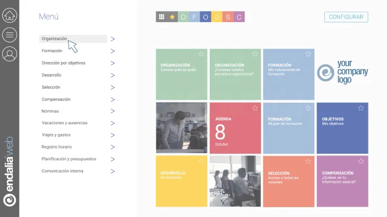The width and height of the screenshot is (387, 217).
Task: Select the orange S filter tab
Action: click(x=228, y=17)
